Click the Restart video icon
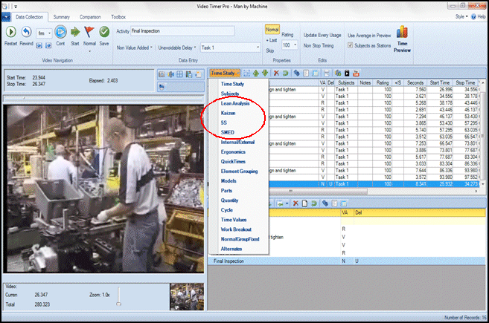The height and width of the screenshot is (323, 489). tap(11, 32)
